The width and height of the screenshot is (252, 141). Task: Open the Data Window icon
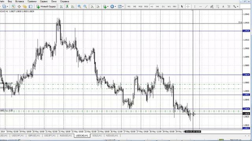click(x=19, y=7)
